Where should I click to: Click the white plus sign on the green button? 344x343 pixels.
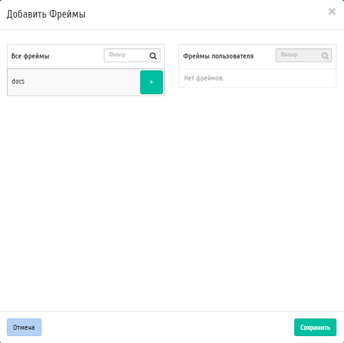pos(151,82)
